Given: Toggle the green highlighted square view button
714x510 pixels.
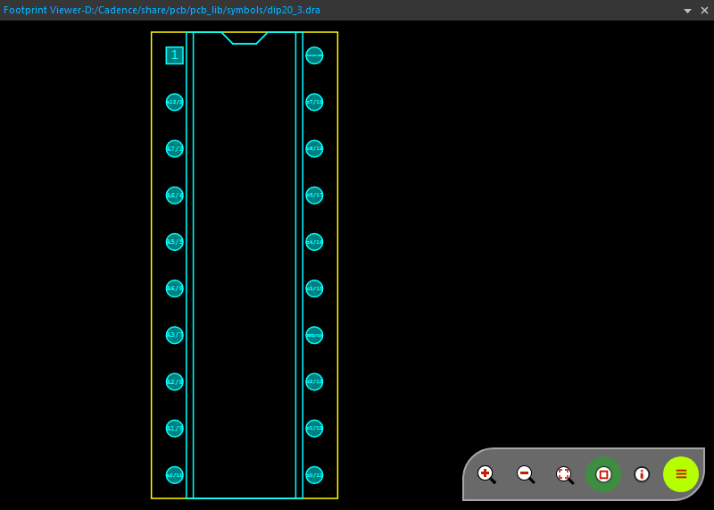Looking at the screenshot, I should pyautogui.click(x=602, y=474).
